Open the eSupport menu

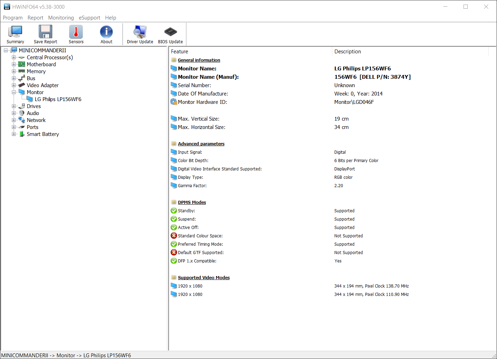click(x=89, y=18)
